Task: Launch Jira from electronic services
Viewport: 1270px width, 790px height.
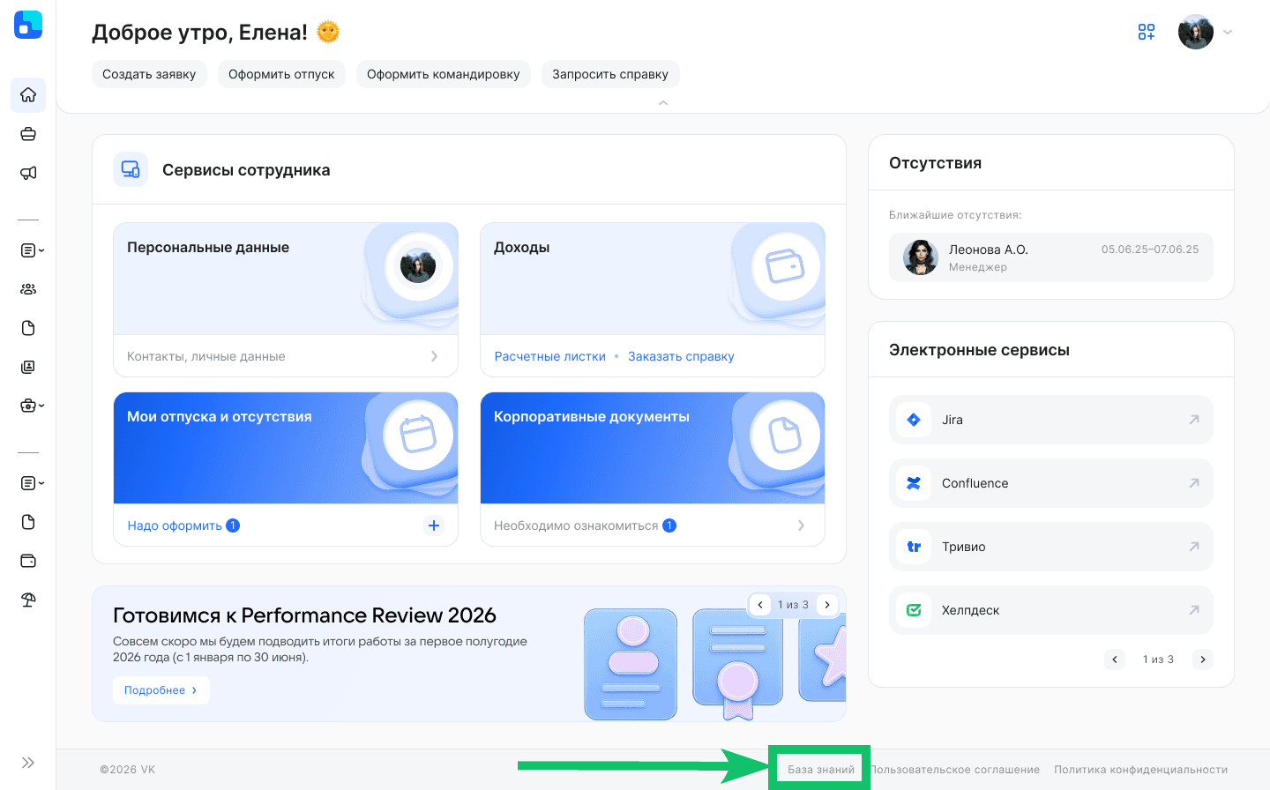Action: 1050,420
